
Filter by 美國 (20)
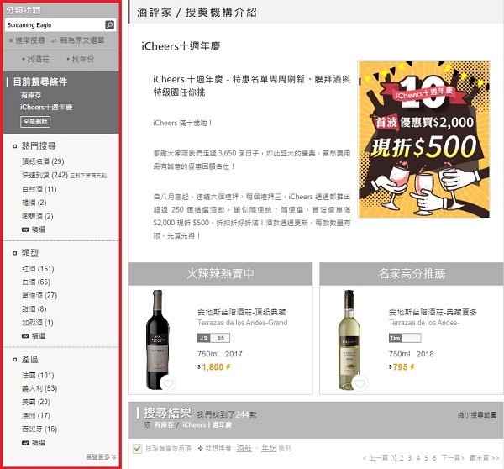click(x=36, y=402)
